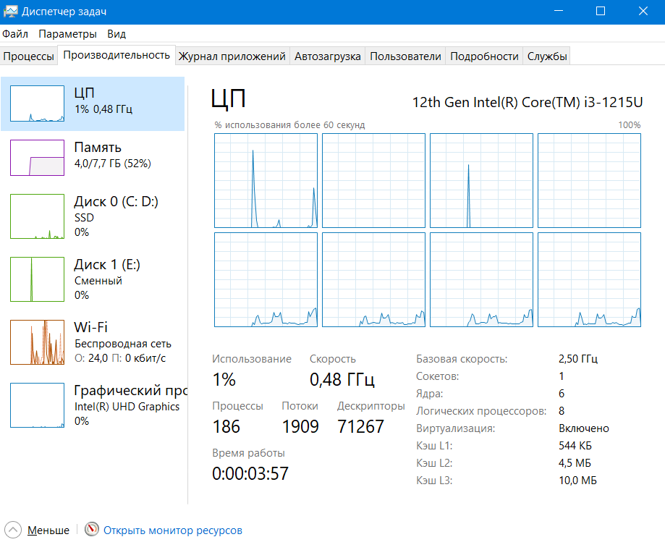The height and width of the screenshot is (550, 665).
Task: Click the Меньше collapse arrow icon
Action: pyautogui.click(x=13, y=530)
